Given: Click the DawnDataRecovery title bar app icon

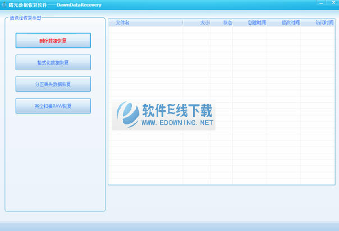Looking at the screenshot, I should point(4,4).
